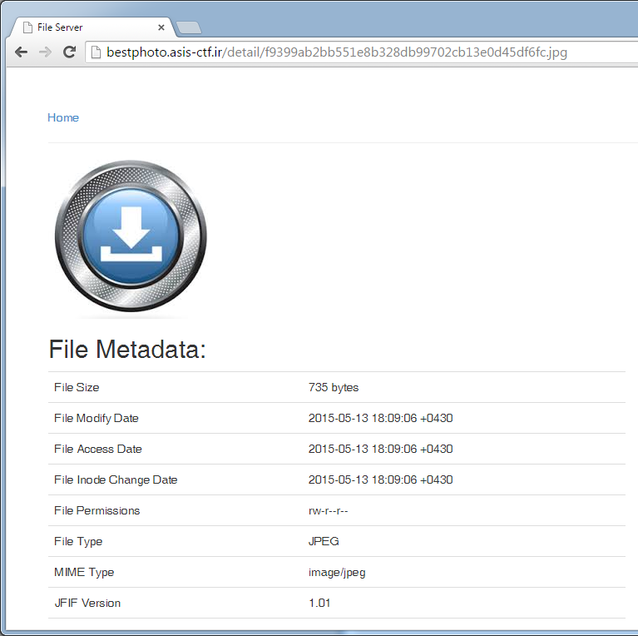Click the image/jpeg MIME type value

tap(336, 572)
